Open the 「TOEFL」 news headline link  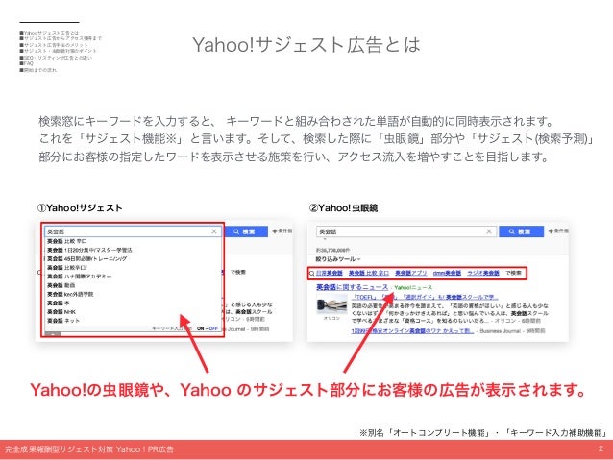[x=425, y=297]
